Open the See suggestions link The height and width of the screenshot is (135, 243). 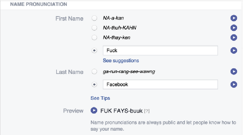pyautogui.click(x=121, y=61)
